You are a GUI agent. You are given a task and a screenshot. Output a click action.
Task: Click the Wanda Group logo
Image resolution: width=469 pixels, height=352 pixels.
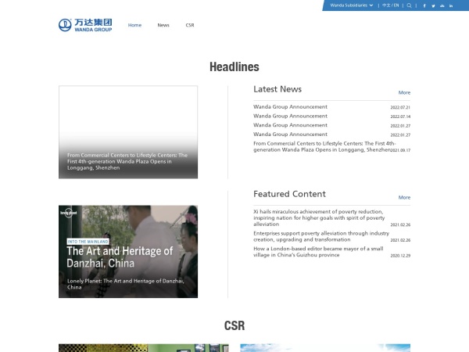point(85,25)
